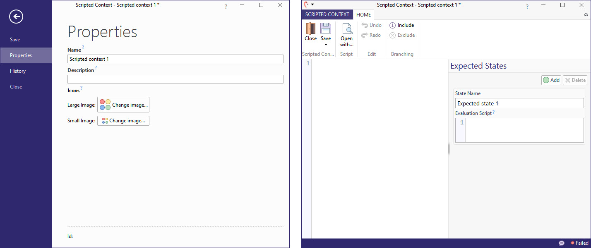Click the chat bubble icon in the status bar
The image size is (591, 248).
click(562, 243)
